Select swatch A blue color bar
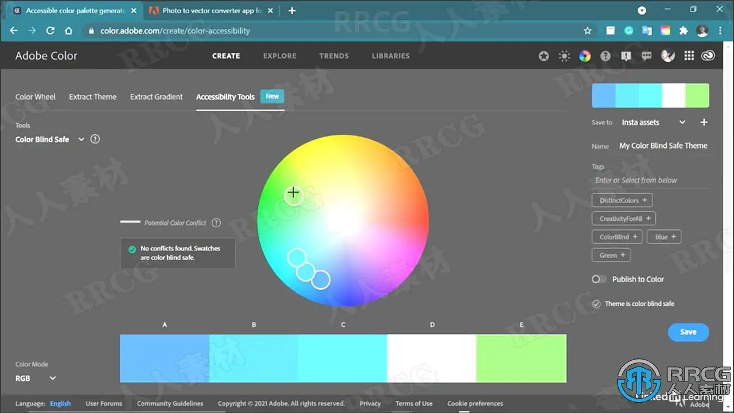Viewport: 734px width, 413px height. pos(165,359)
